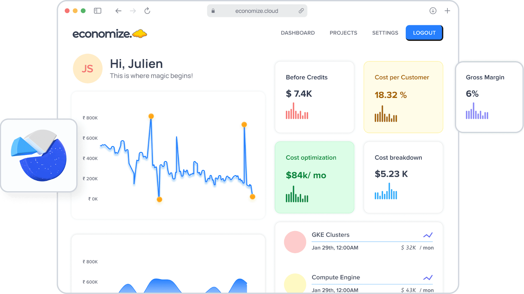Image resolution: width=524 pixels, height=294 pixels.
Task: Click the 3D pie chart widget
Action: coord(39,156)
